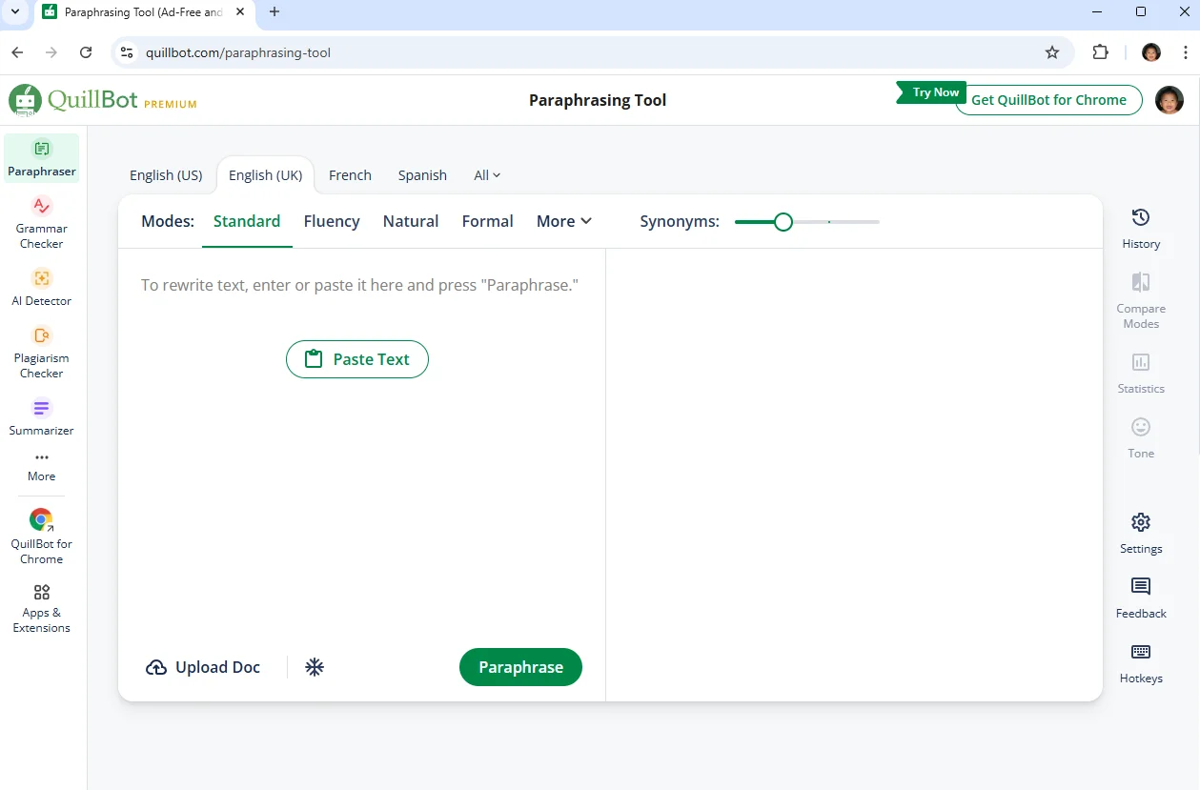1200x790 pixels.
Task: Open the Paraphraser tool in sidebar
Action: coord(42,158)
